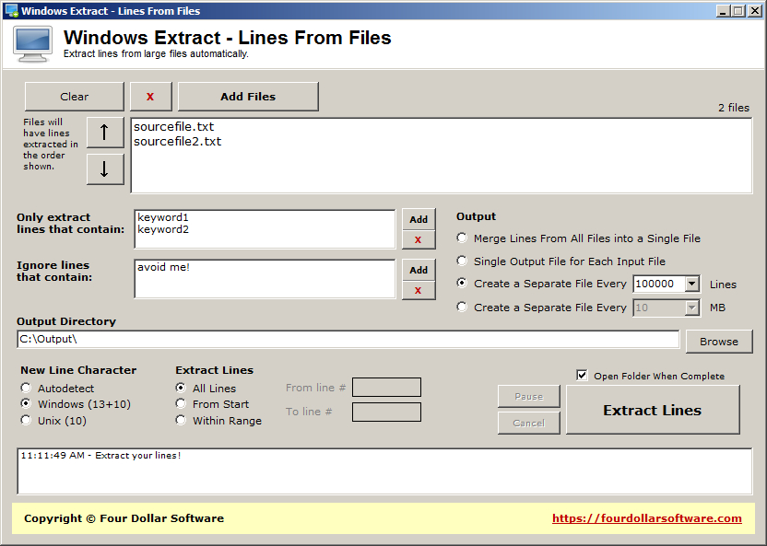
Task: Click the title bar application icon
Action: pyautogui.click(x=11, y=11)
